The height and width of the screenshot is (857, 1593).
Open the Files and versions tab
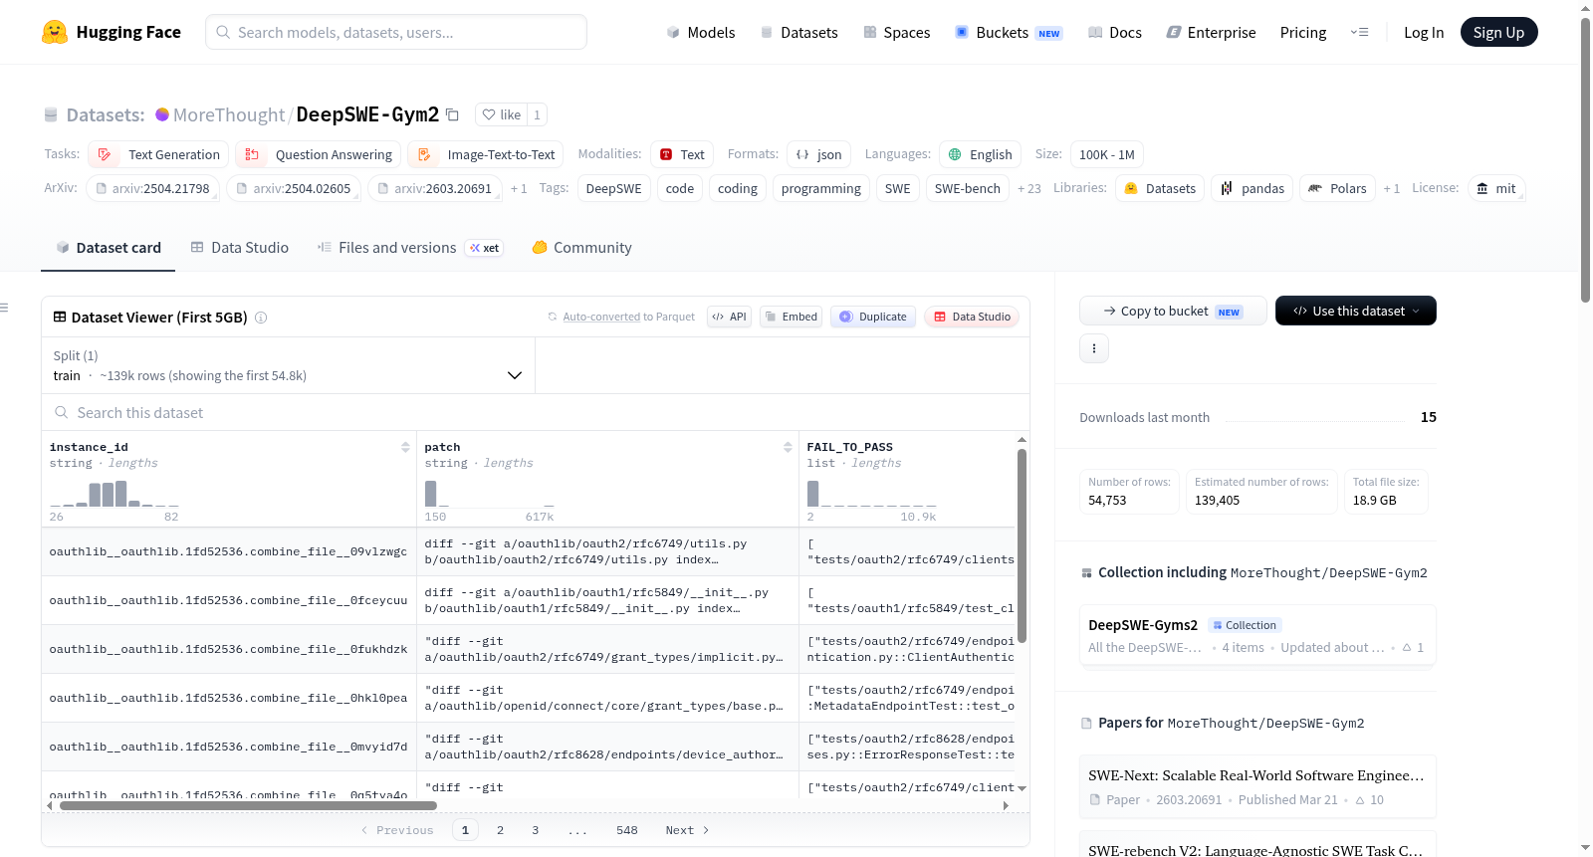409,248
